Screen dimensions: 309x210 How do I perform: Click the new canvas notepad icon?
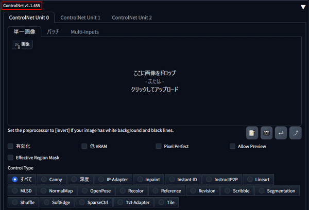(252, 133)
